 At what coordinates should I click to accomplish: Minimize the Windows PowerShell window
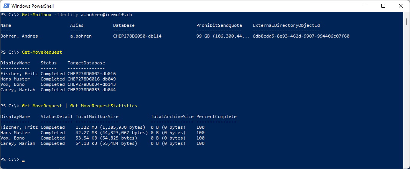tap(365, 6)
